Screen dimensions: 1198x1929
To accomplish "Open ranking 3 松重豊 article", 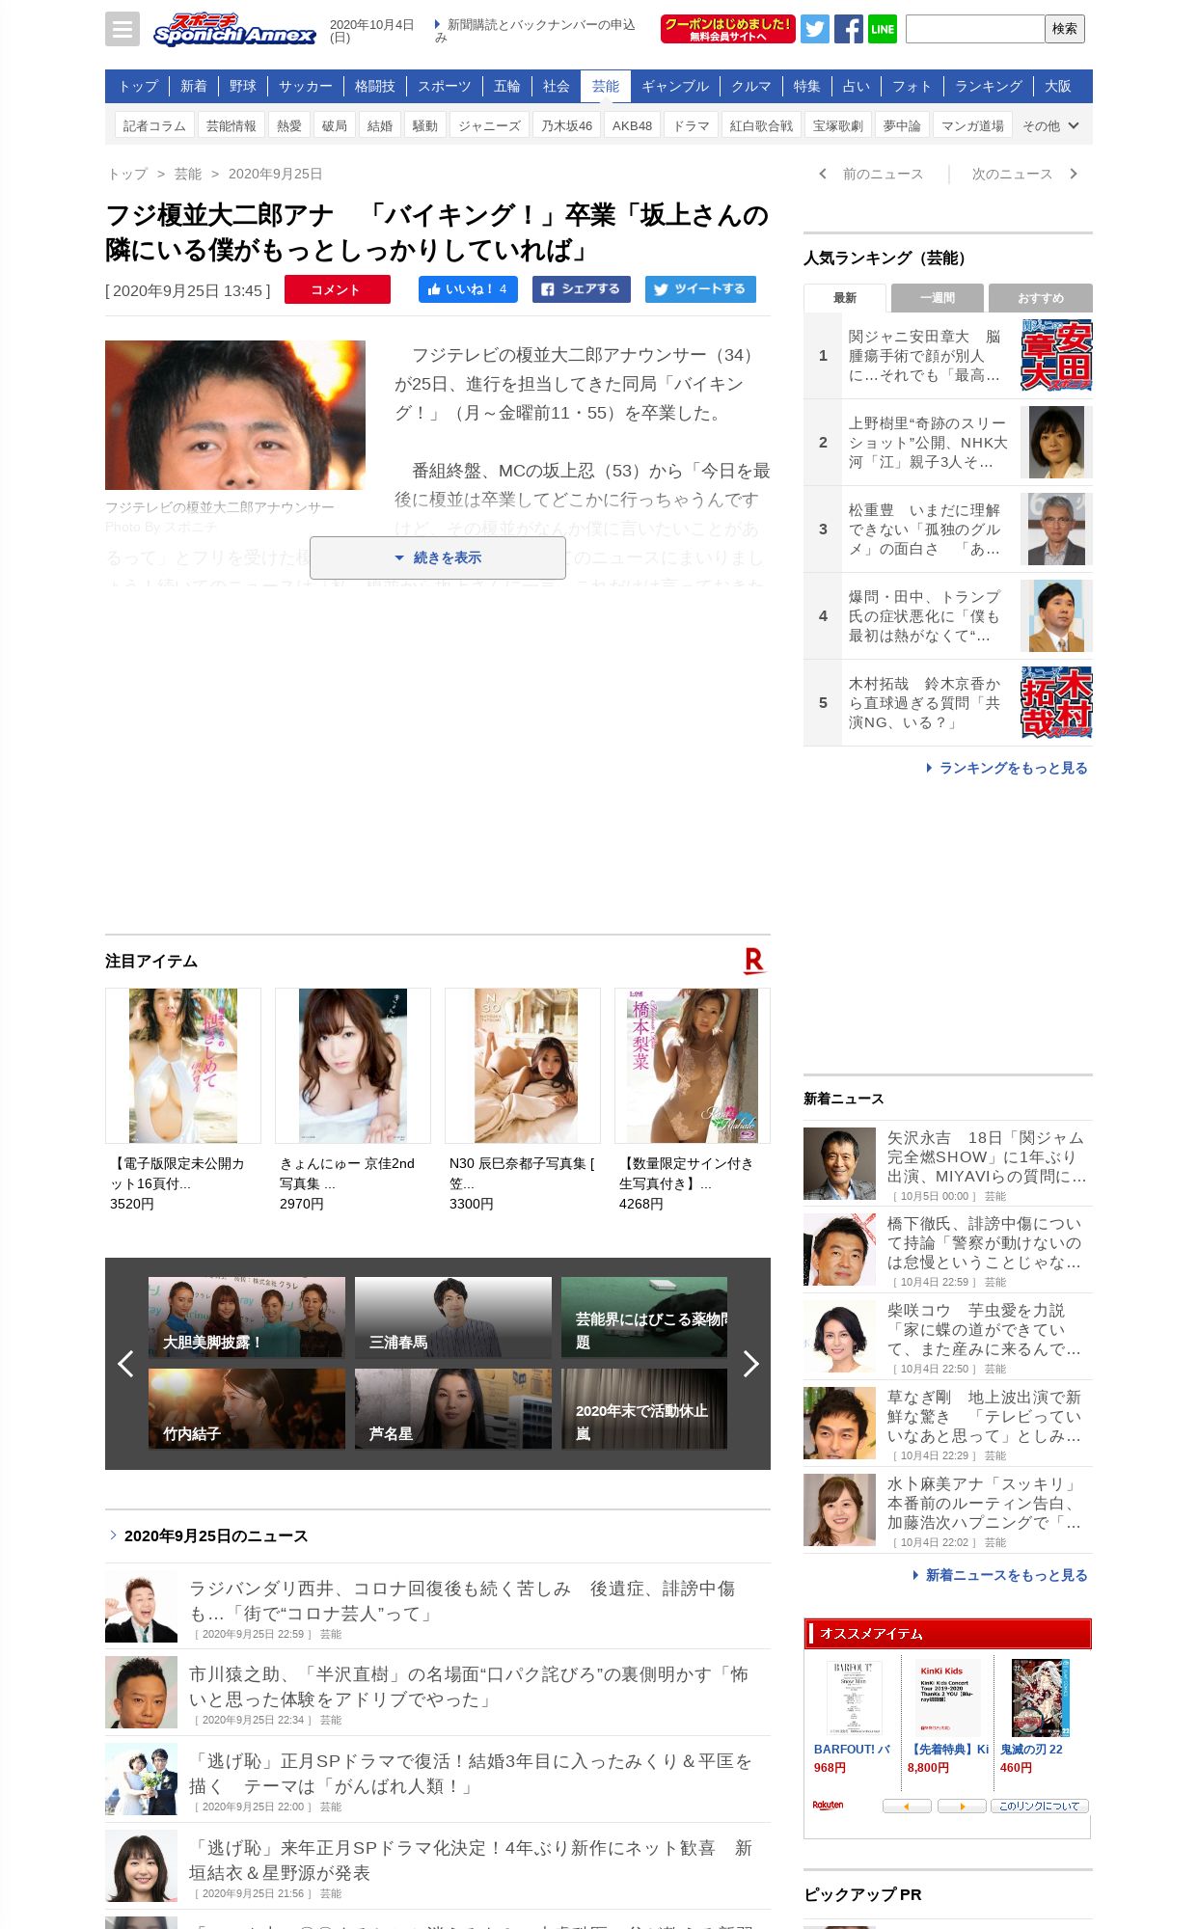I will pyautogui.click(x=948, y=530).
